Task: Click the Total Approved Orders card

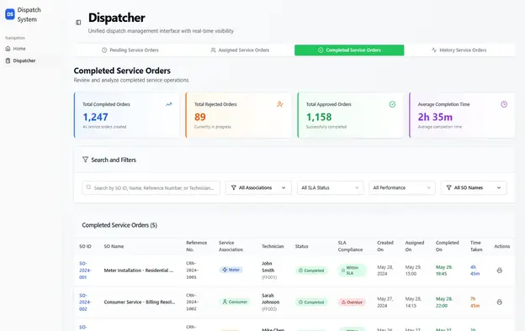Action: (x=350, y=115)
